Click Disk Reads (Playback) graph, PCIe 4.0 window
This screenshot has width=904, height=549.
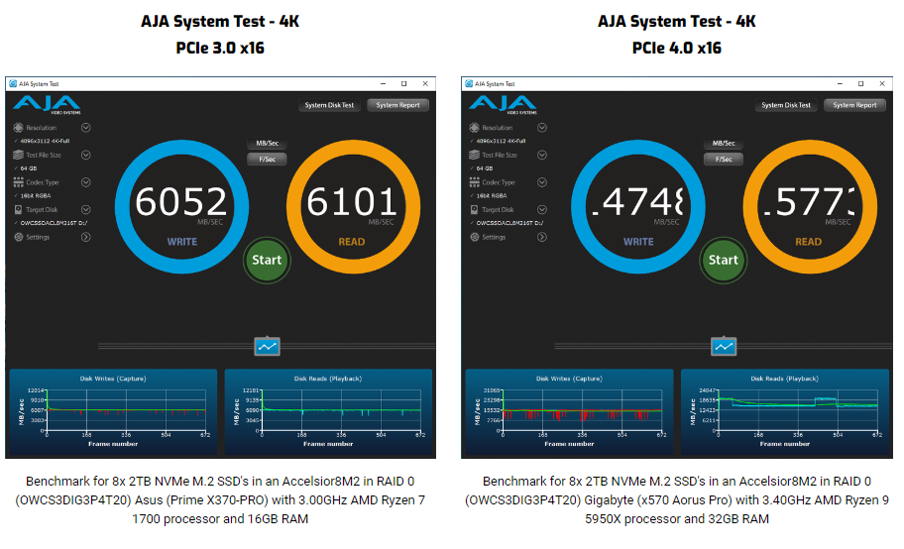[x=785, y=412]
